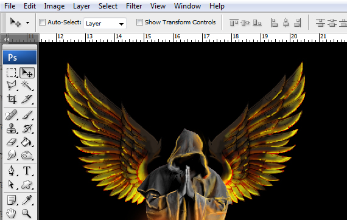Open the Filter menu
The width and height of the screenshot is (347, 220).
(134, 6)
